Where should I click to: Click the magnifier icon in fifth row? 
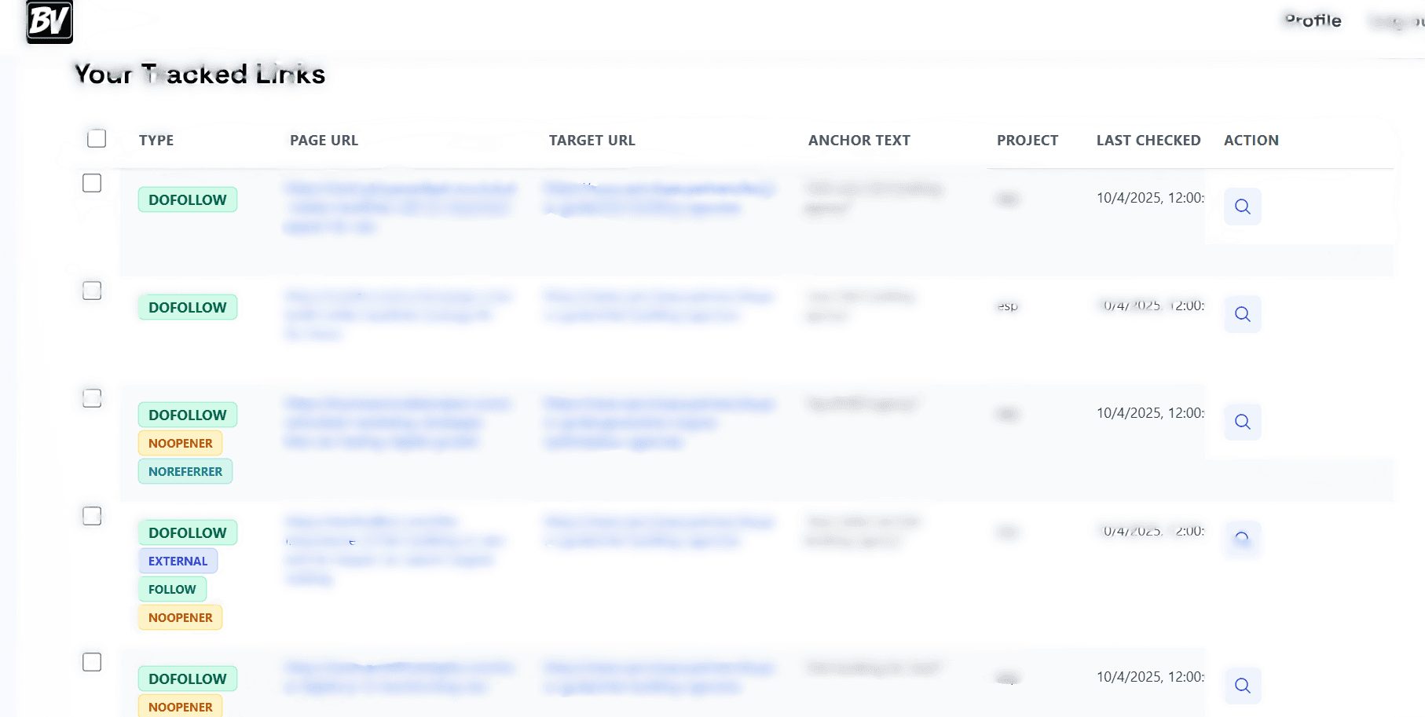[x=1242, y=686]
